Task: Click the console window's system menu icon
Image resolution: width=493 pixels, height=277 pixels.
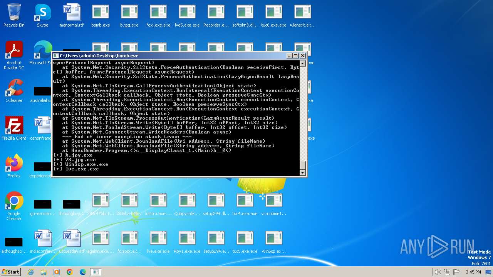Action: [x=56, y=56]
